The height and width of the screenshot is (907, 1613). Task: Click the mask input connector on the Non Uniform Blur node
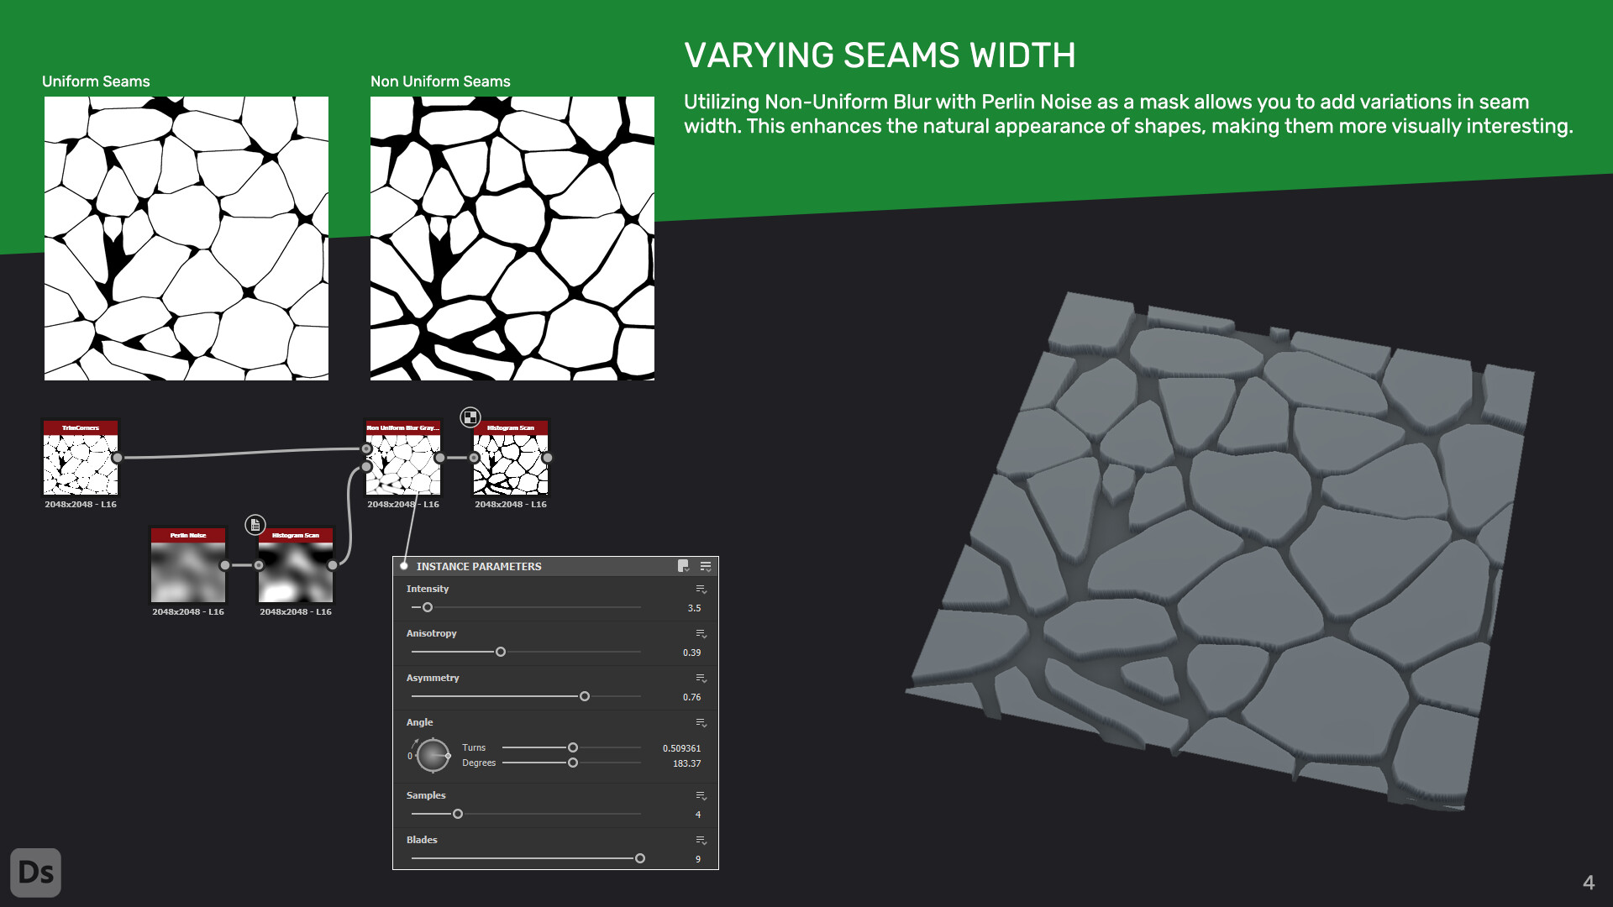366,467
